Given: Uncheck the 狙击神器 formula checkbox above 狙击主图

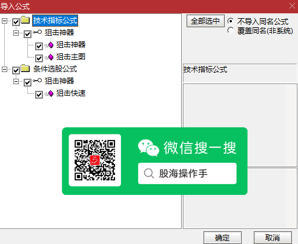Looking at the screenshot, I should pos(39,46).
